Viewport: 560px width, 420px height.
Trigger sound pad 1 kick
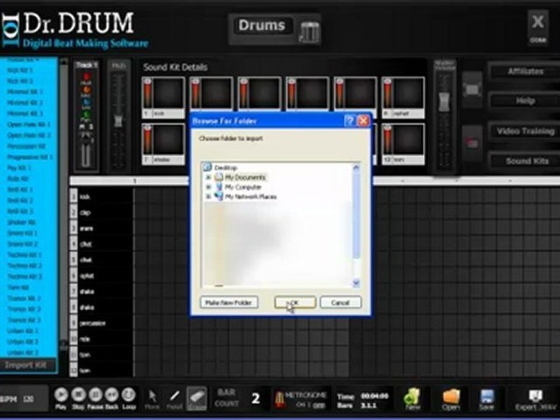coord(163,97)
